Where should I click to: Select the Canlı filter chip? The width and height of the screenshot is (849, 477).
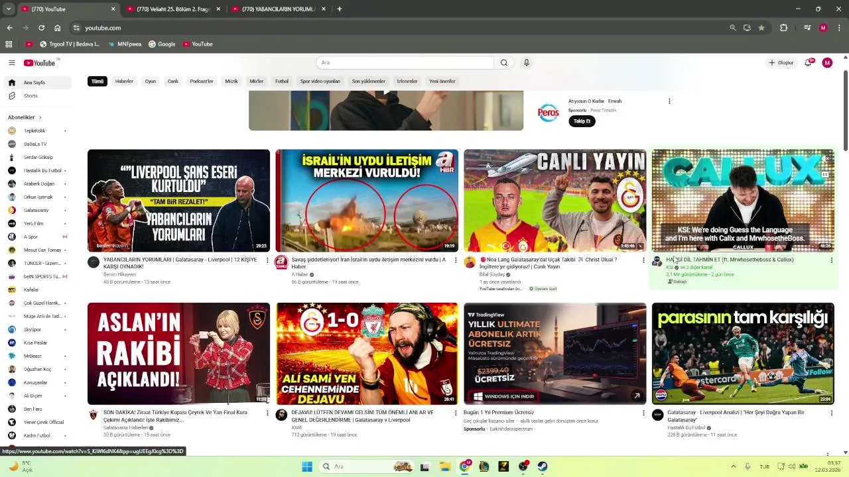tap(172, 81)
